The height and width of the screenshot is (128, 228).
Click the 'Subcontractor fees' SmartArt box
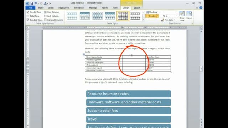point(128,111)
